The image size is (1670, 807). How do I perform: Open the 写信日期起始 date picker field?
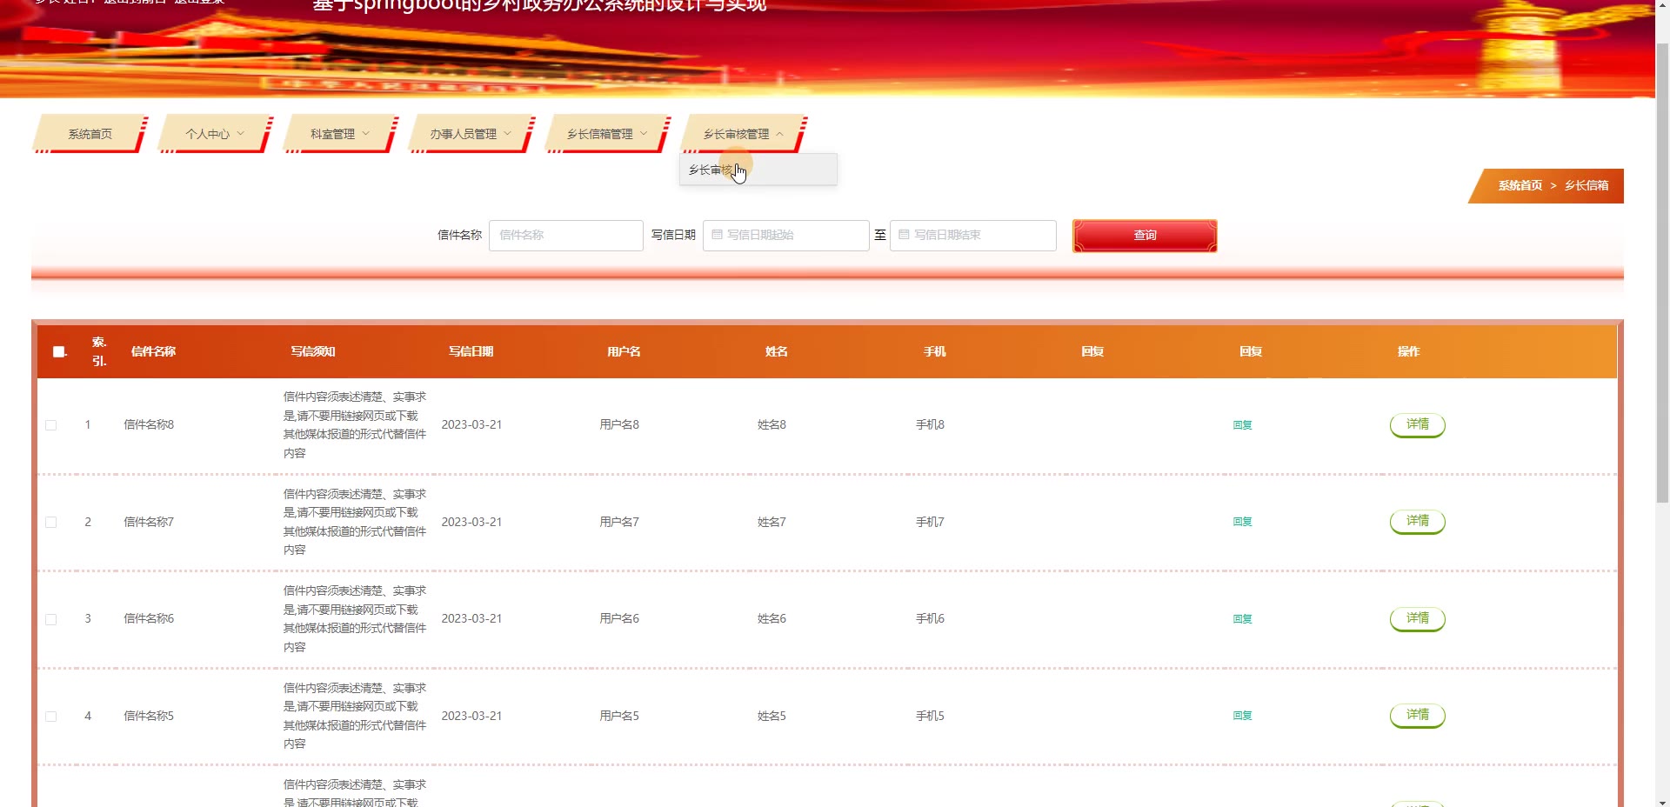pos(786,235)
